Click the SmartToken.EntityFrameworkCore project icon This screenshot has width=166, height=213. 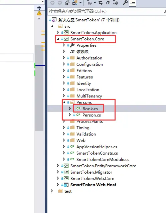pos(66,166)
